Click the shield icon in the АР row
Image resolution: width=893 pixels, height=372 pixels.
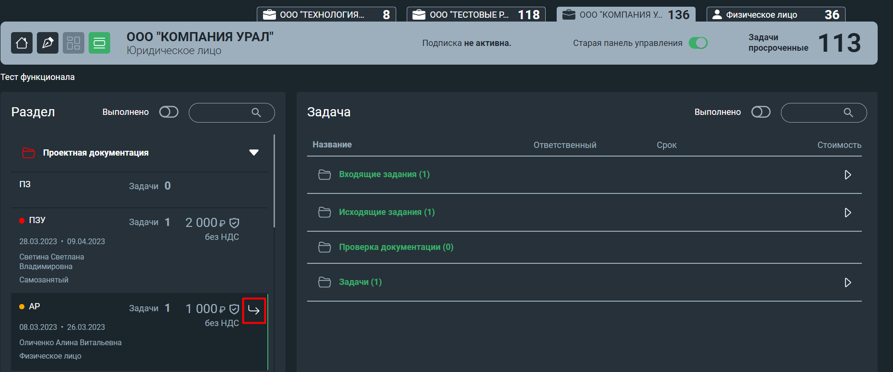pos(234,309)
